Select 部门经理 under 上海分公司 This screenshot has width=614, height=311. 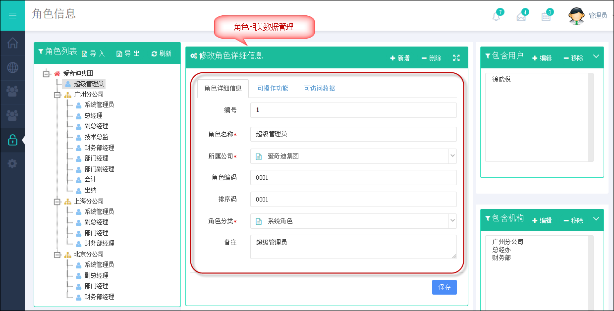point(96,233)
